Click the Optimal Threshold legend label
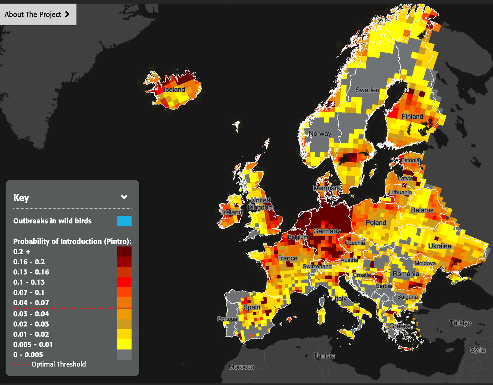Image resolution: width=493 pixels, height=385 pixels. (x=59, y=364)
